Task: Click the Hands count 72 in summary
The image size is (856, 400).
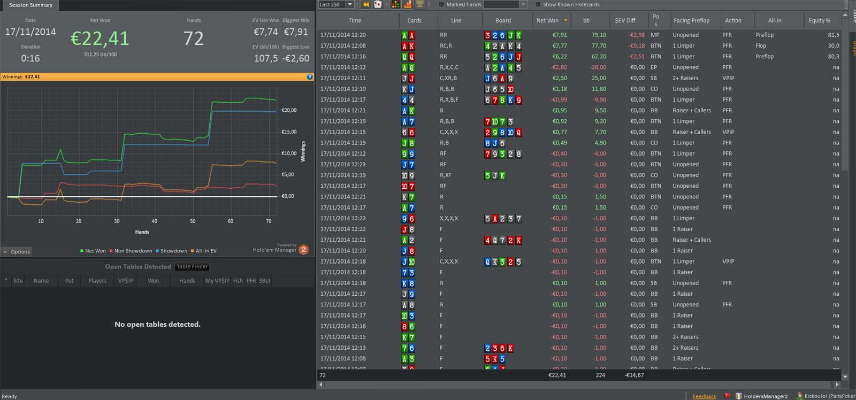Action: point(194,39)
